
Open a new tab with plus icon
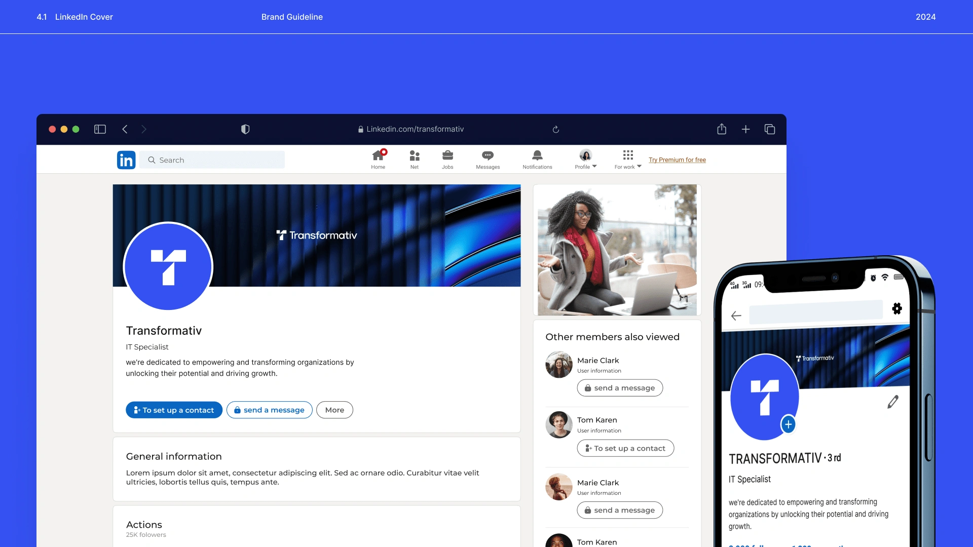point(745,129)
